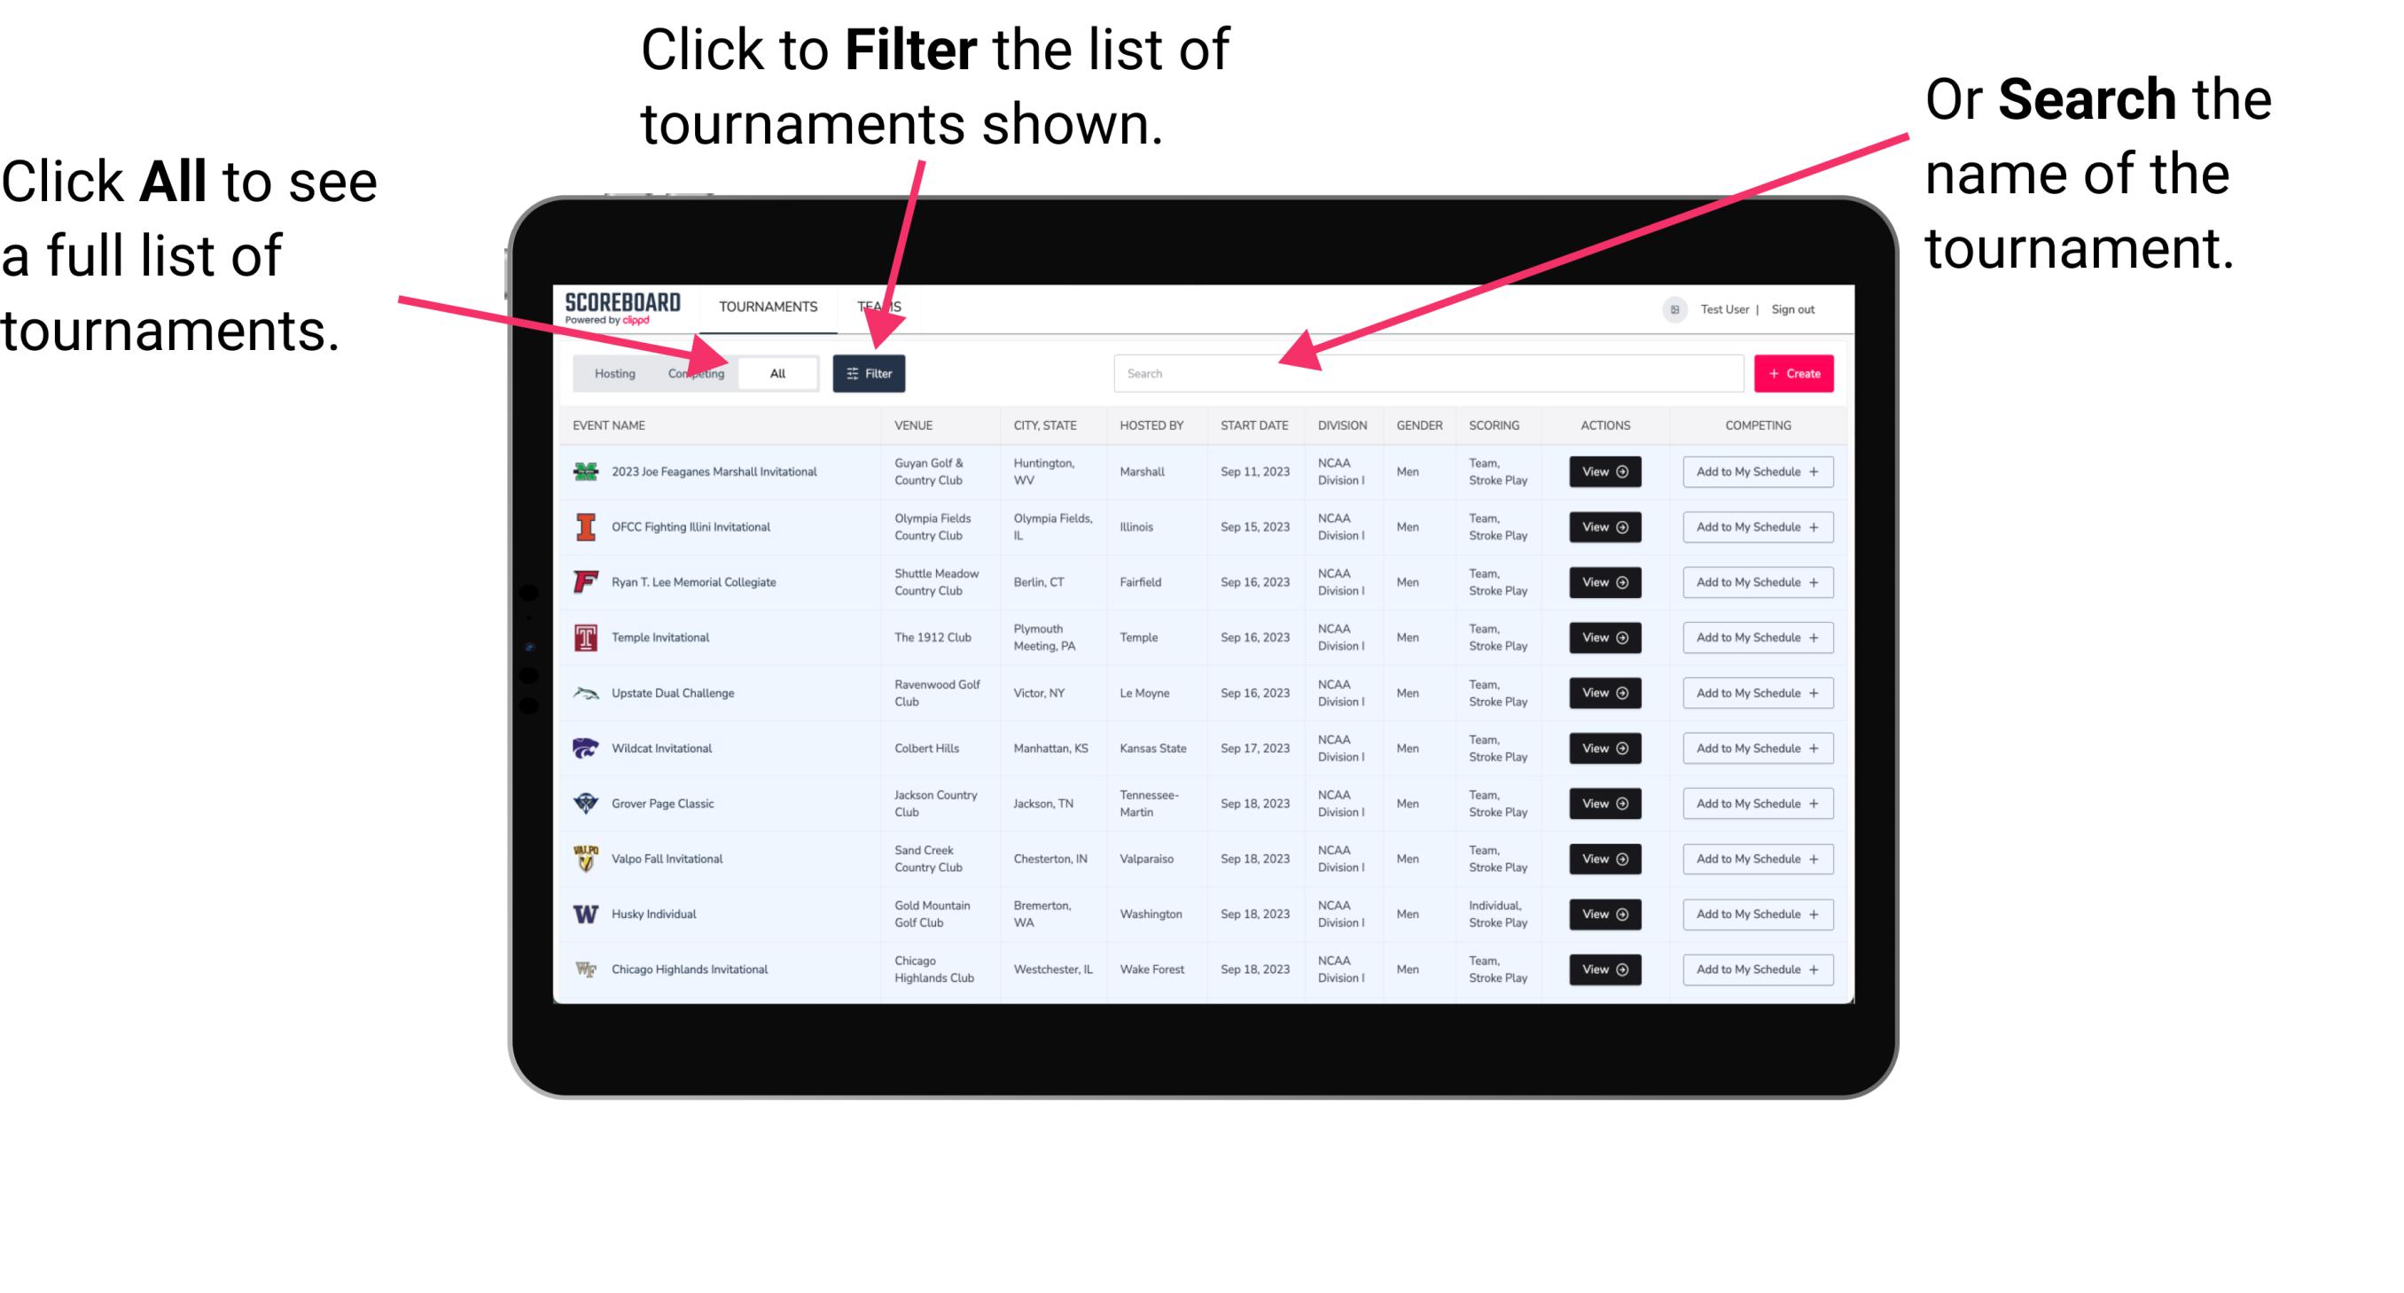This screenshot has width=2404, height=1293.
Task: Click Sign out link
Action: [1800, 306]
